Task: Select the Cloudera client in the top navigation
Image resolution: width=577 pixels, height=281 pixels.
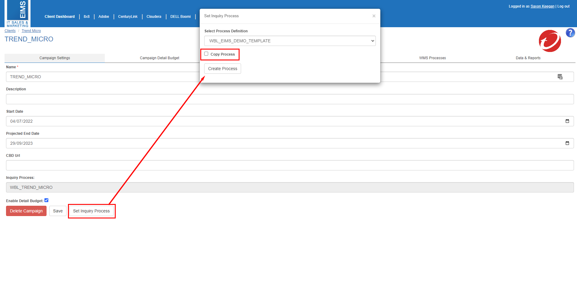Action: (x=154, y=17)
